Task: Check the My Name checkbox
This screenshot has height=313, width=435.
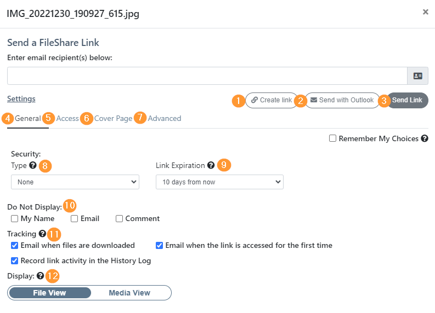Action: 15,219
